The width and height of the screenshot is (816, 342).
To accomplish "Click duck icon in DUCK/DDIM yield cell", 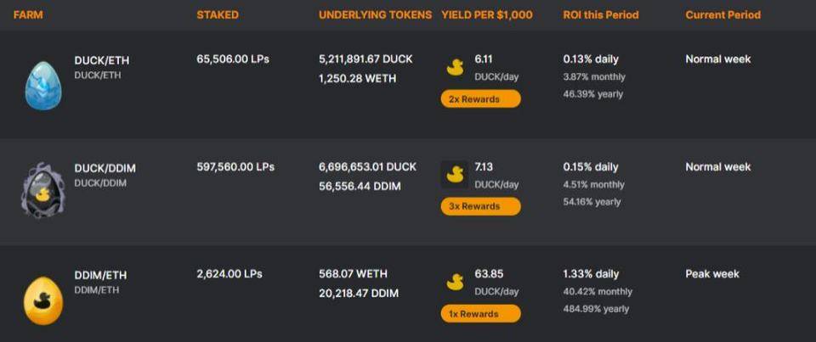I will pyautogui.click(x=455, y=174).
